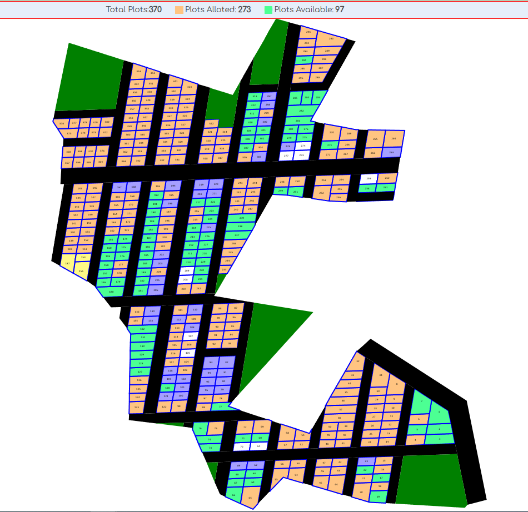Select orange plot 55
This screenshot has width=528, height=512.
[277, 479]
